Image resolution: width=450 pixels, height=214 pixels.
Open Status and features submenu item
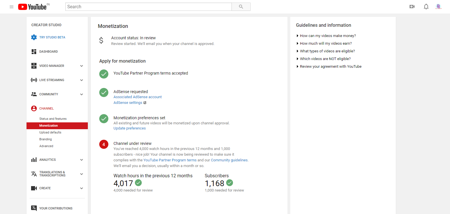click(x=53, y=119)
